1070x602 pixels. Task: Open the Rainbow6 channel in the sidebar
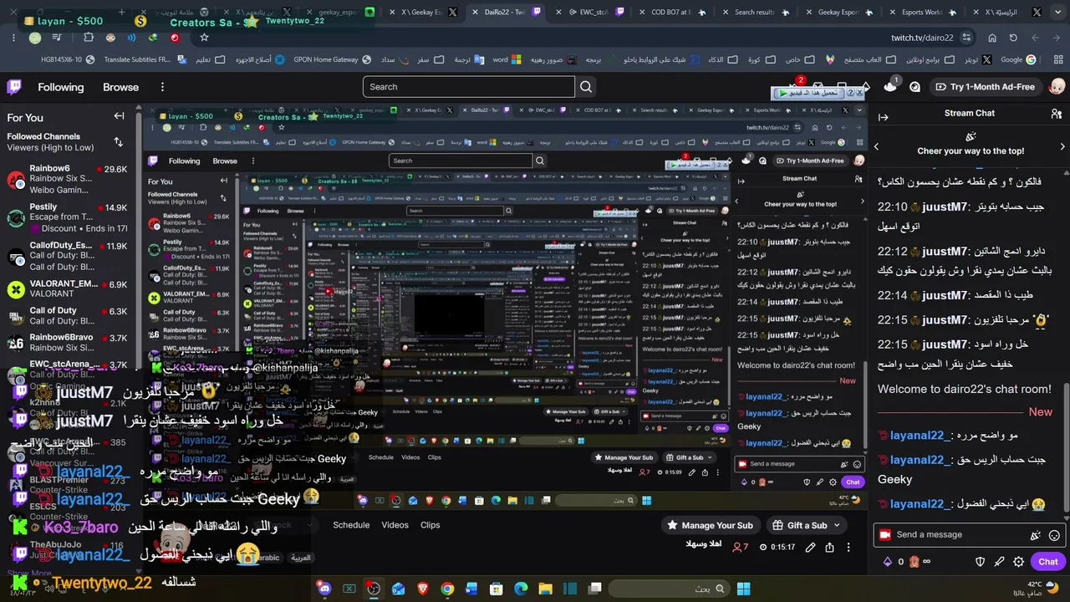(x=67, y=180)
